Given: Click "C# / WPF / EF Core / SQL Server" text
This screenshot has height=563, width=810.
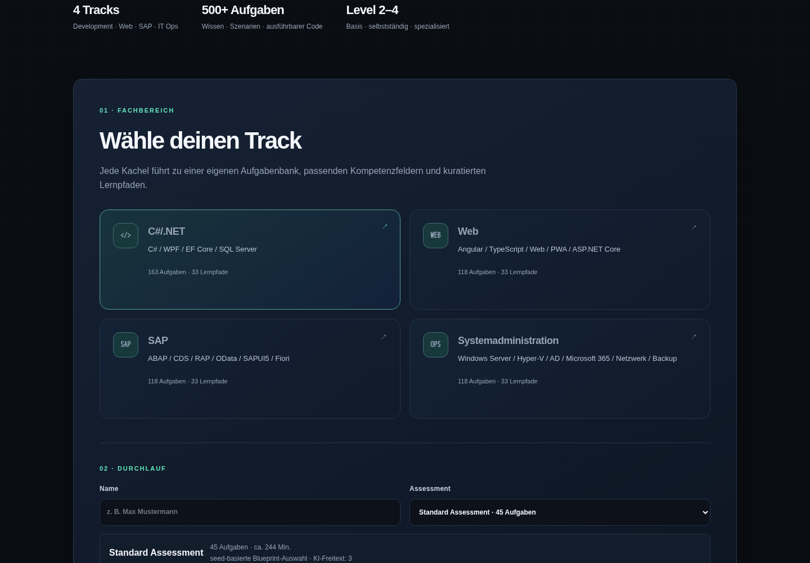Looking at the screenshot, I should 202,249.
